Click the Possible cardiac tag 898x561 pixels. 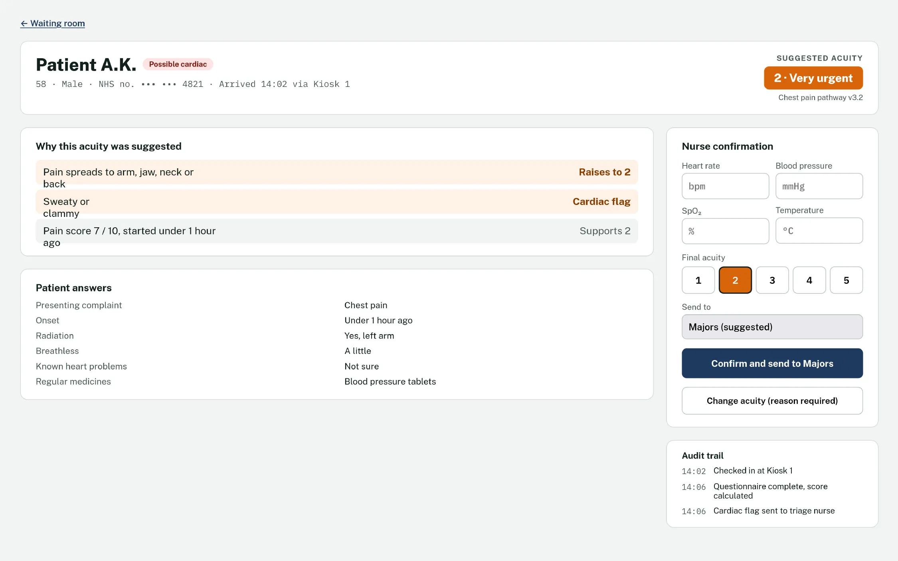click(x=178, y=64)
